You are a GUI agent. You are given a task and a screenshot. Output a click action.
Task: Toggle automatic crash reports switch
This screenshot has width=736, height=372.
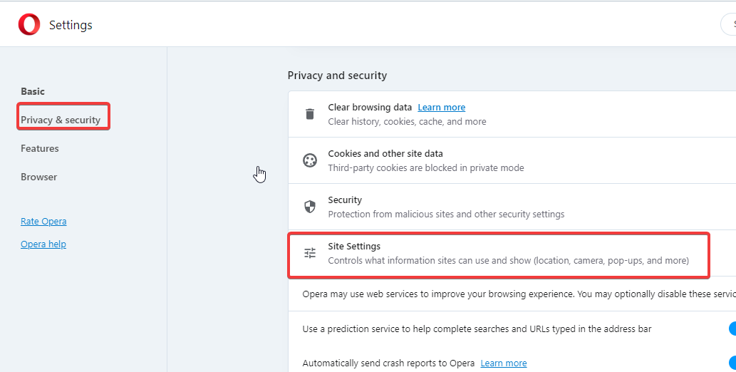[x=732, y=363]
